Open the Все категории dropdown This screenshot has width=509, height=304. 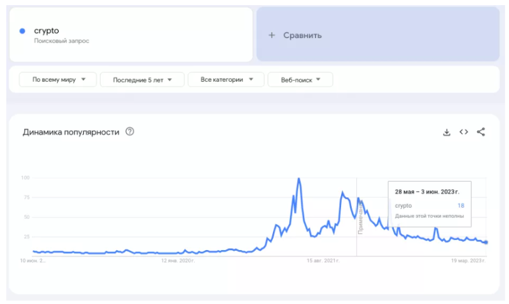point(226,79)
